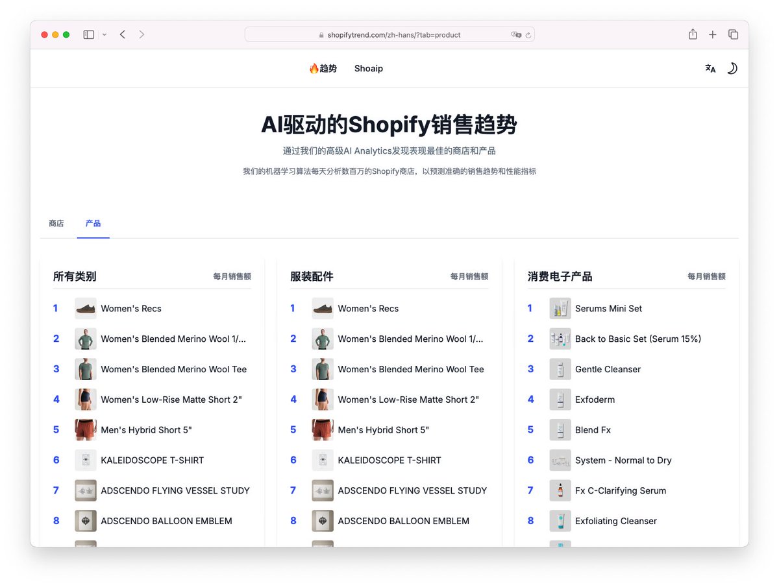
Task: Click ADSCENDO BALLOON EMBLEM thumbnail in 所有类别
Action: point(86,521)
